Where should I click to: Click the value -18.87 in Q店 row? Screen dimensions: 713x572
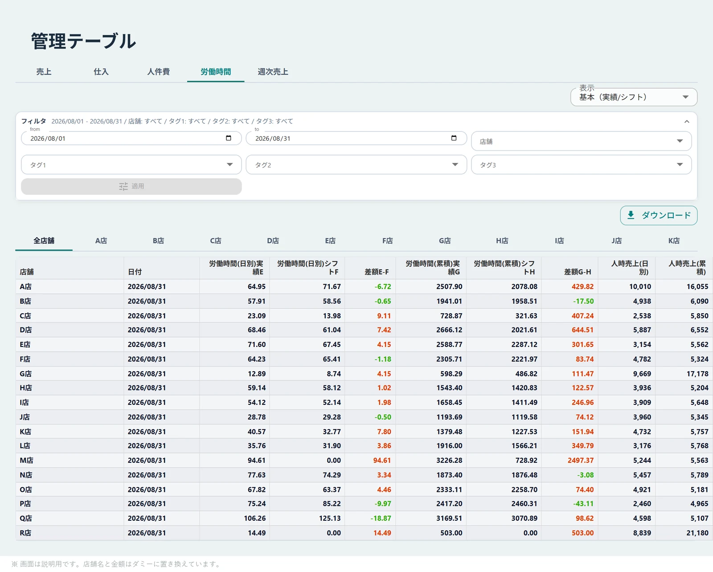pyautogui.click(x=381, y=518)
